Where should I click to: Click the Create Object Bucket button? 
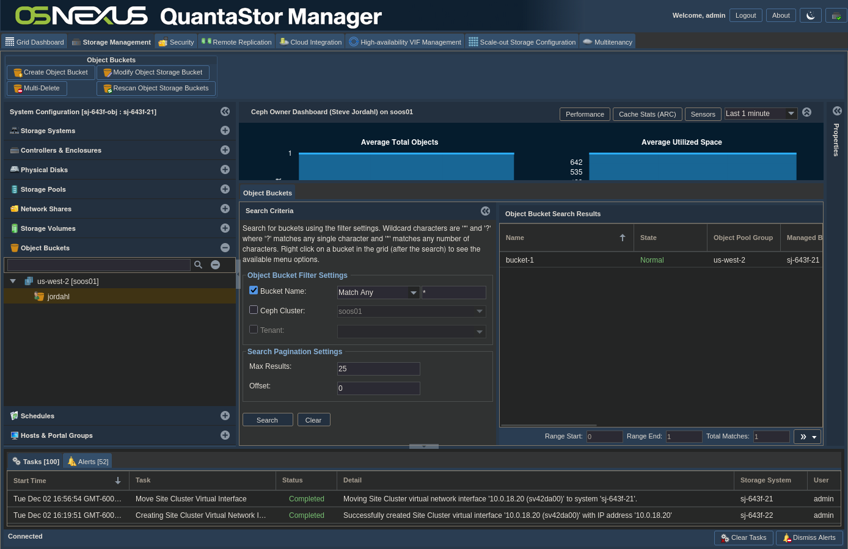[51, 73]
